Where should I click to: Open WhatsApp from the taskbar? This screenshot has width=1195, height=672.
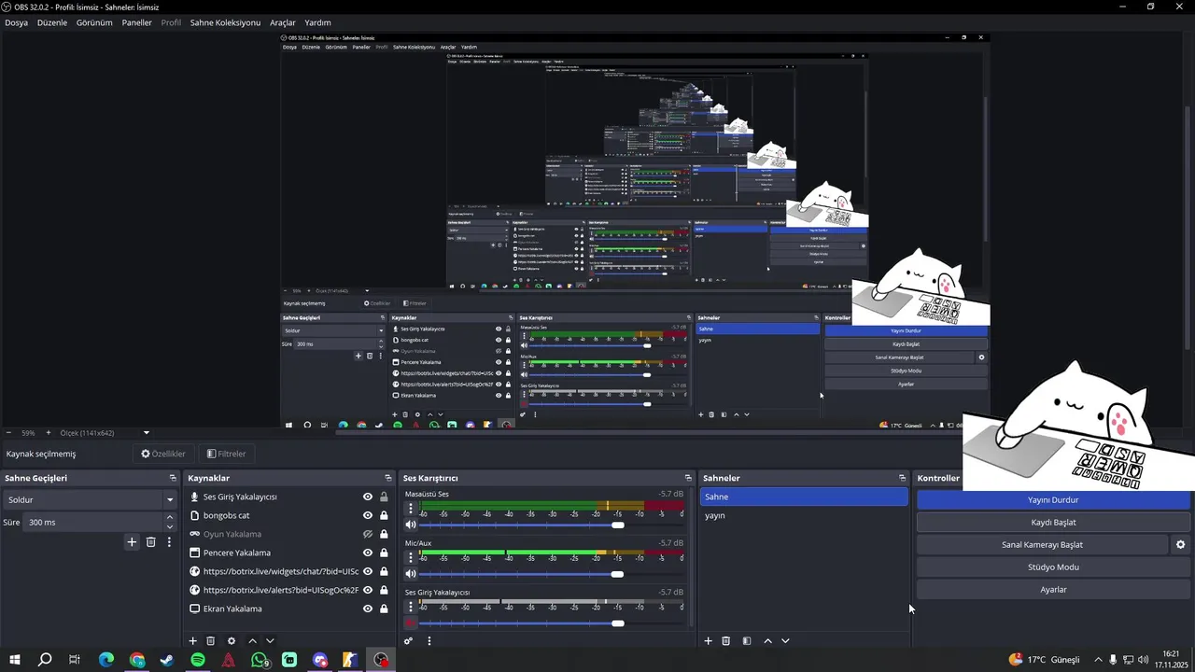[260, 660]
